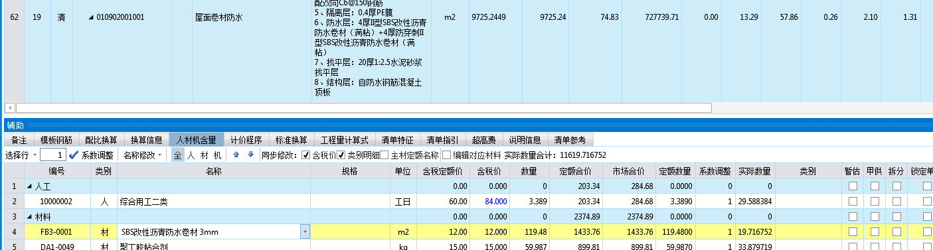This screenshot has height=250, width=933.
Task: Filter by 人 labor items
Action: coord(191,155)
